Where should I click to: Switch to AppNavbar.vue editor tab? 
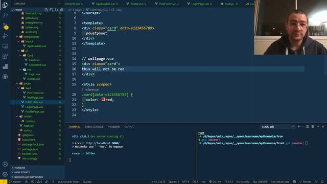[105, 4]
